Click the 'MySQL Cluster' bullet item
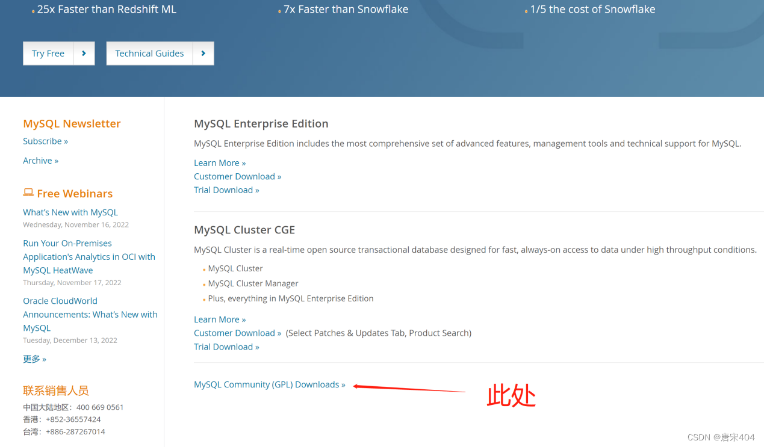 [235, 268]
